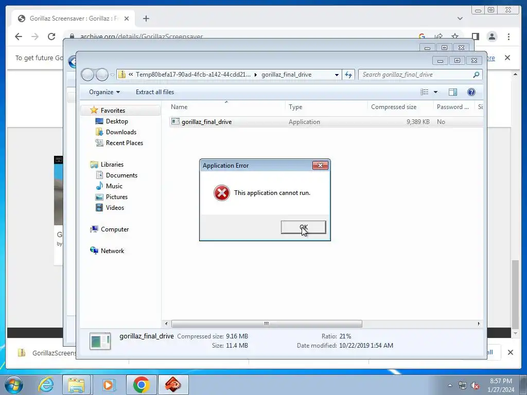Viewport: 527px width, 395px height.
Task: Click the Temp80befa17 folder breadcrumb
Action: [x=193, y=75]
